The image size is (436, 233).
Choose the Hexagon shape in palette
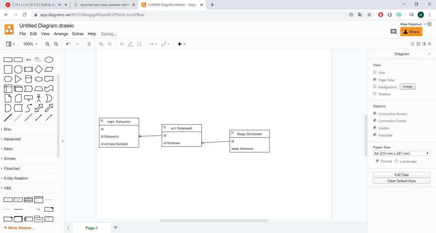(x=8, y=79)
